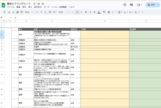
Task: Decrease decimal places
Action: tap(45, 12)
